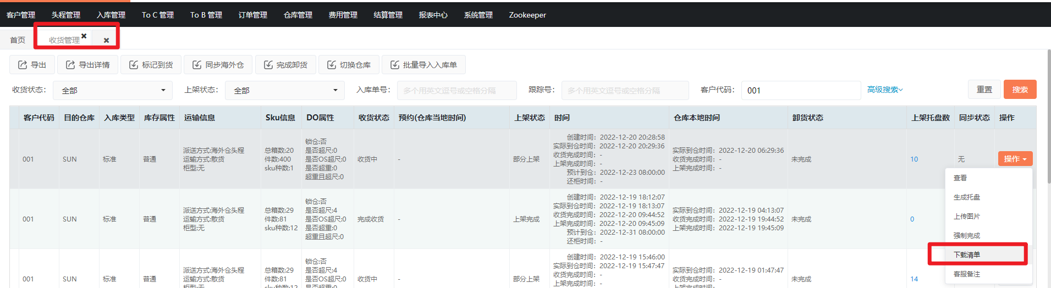Select 强制完成 from the action menu
Screen dimensions: 1051x288
[988, 236]
